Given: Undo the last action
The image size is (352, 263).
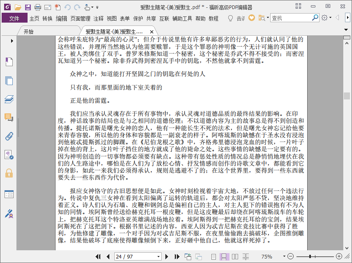Looking at the screenshot, I should tap(67, 7).
